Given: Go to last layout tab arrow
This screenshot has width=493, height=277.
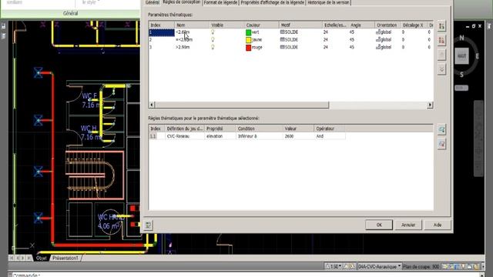Looking at the screenshot, I should 29,258.
